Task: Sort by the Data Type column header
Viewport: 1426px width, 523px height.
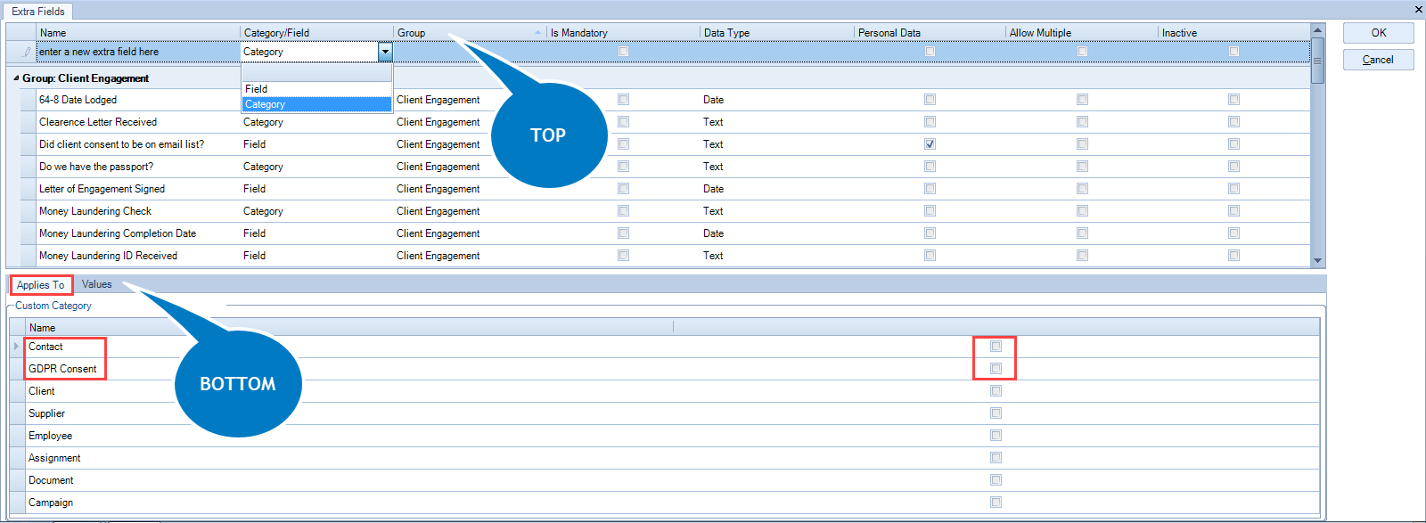Action: click(x=777, y=33)
